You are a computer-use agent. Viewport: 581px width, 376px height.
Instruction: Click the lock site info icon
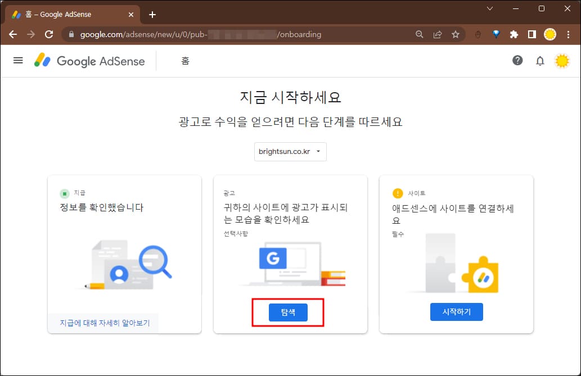click(x=71, y=34)
